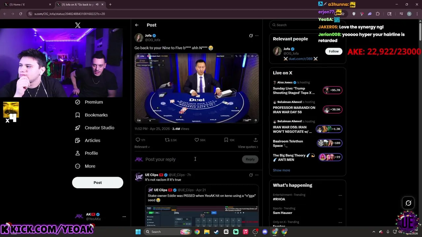Screen dimensions: 422x237
Task: Open a new browser tab with plus
Action: 110,5
